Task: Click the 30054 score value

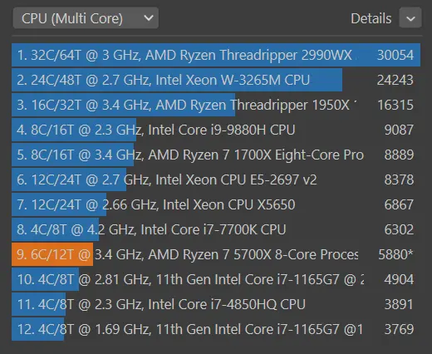Action: click(x=395, y=55)
